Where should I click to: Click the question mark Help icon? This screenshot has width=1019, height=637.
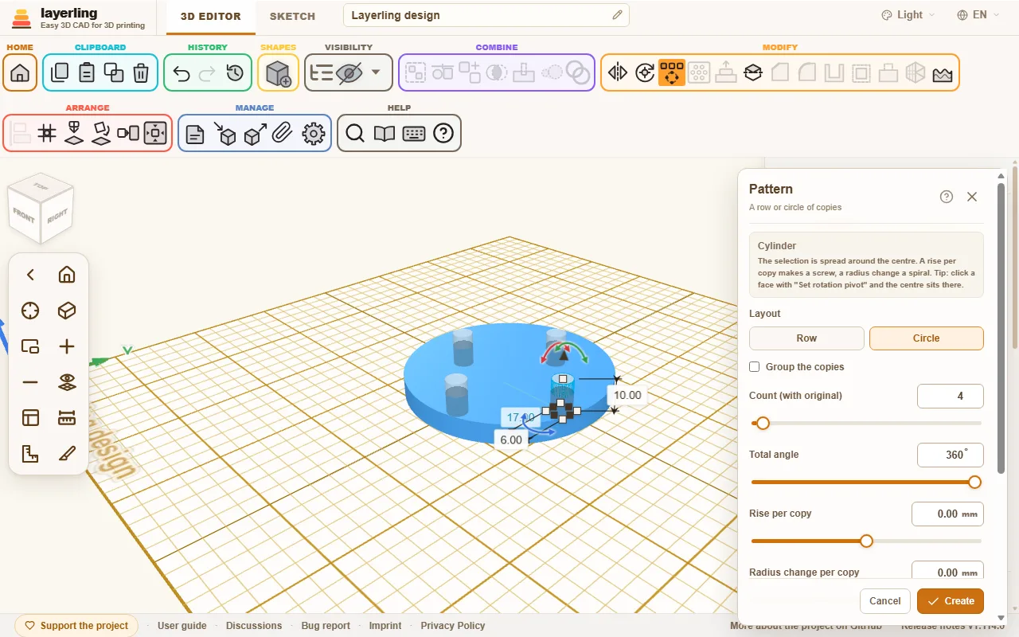(443, 134)
